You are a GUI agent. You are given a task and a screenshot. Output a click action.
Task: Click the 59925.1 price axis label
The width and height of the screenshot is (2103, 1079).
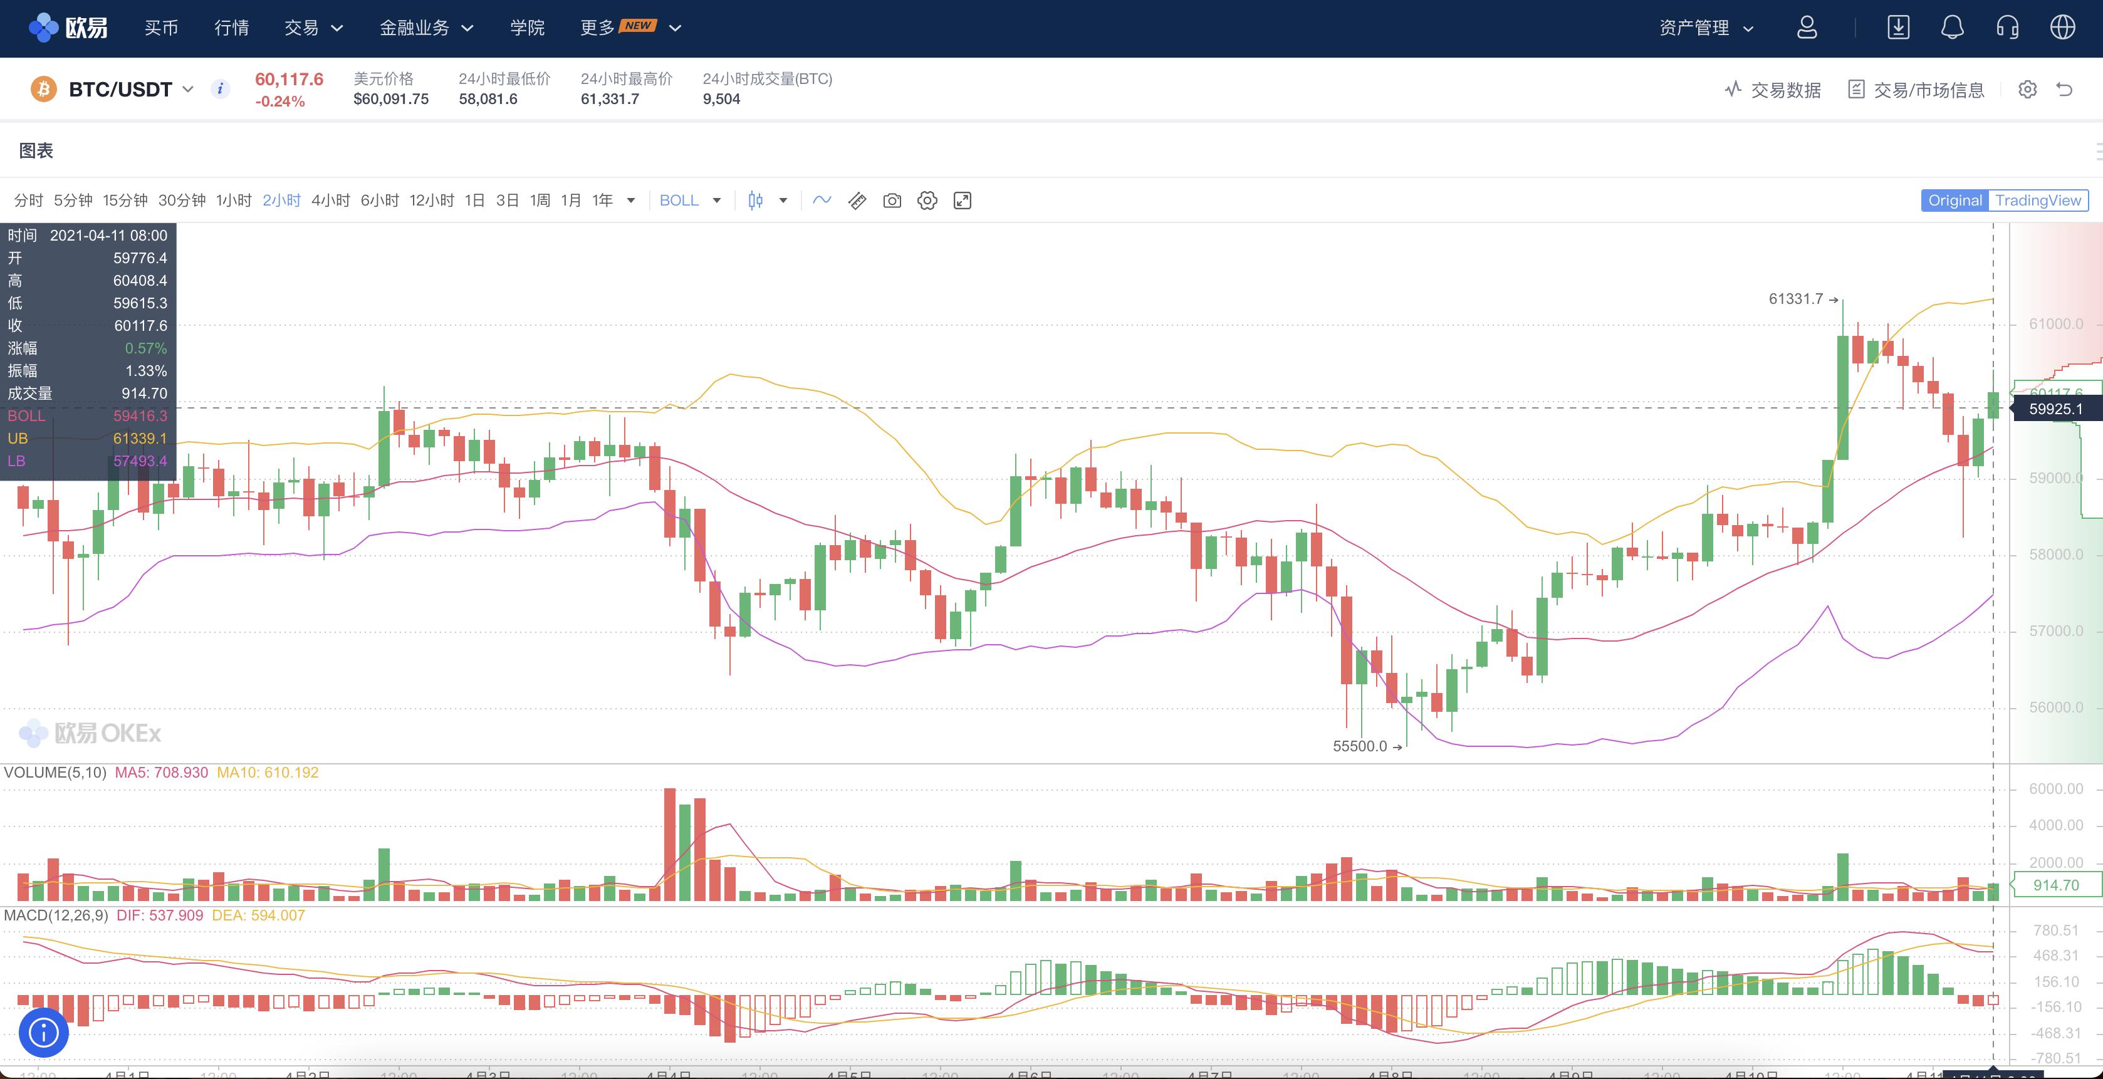coord(2055,409)
